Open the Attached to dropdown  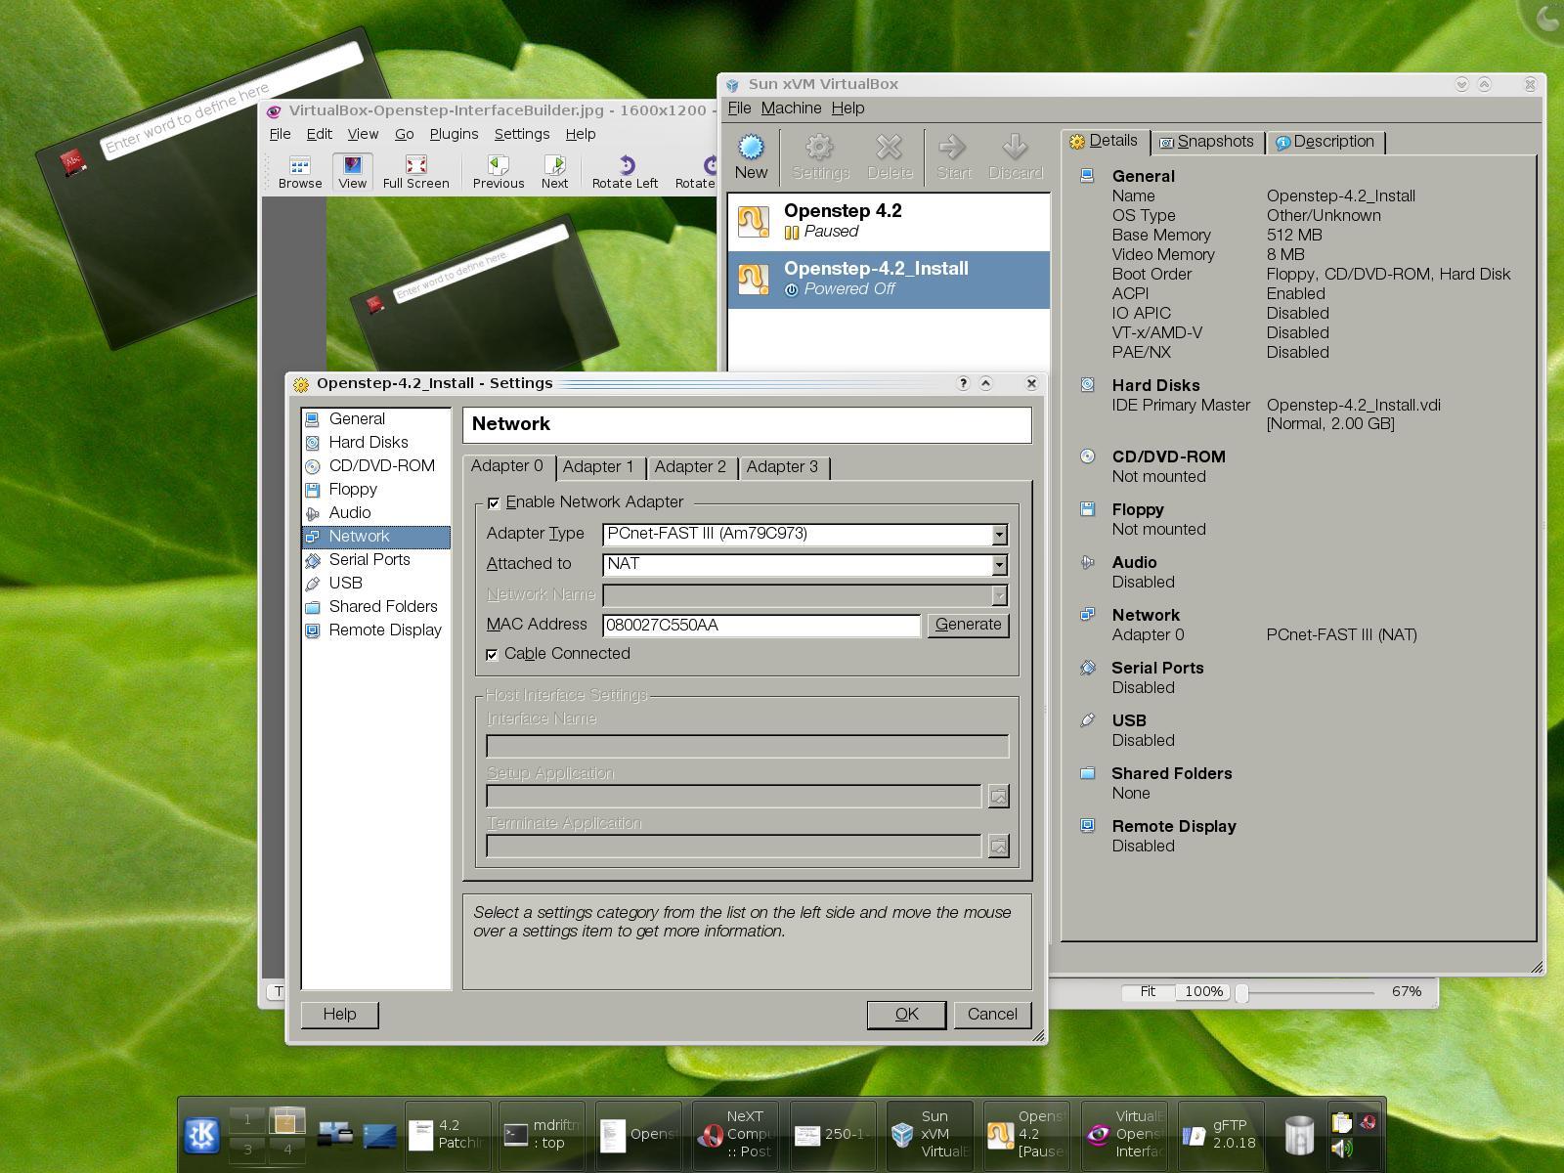997,565
